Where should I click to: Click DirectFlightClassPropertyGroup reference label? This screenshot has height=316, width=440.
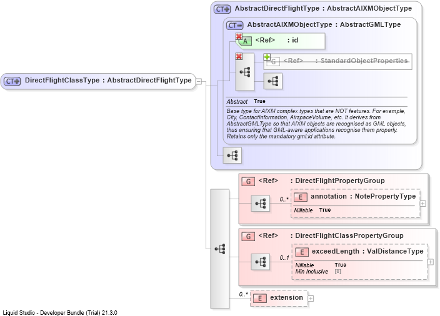coord(331,236)
